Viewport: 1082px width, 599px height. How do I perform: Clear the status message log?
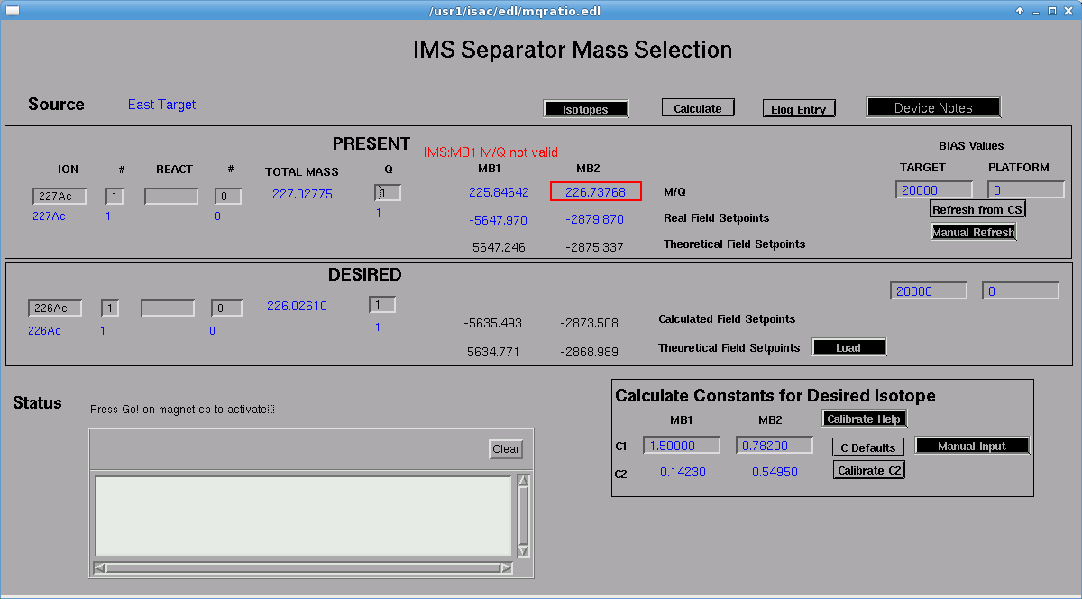[506, 449]
